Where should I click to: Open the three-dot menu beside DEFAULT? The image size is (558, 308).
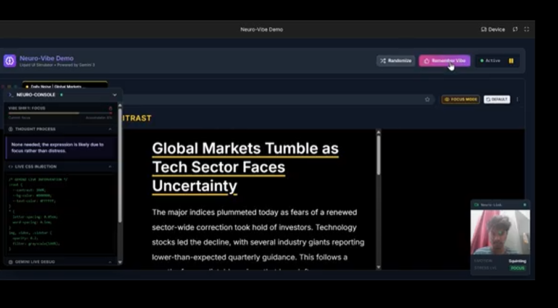tap(517, 99)
